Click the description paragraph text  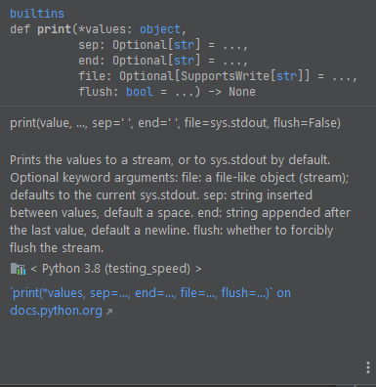tap(180, 204)
